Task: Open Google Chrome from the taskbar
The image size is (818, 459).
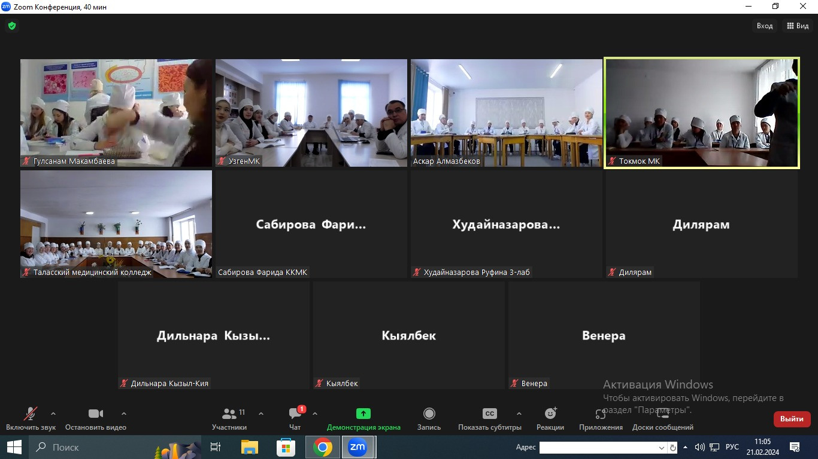Action: coord(322,447)
